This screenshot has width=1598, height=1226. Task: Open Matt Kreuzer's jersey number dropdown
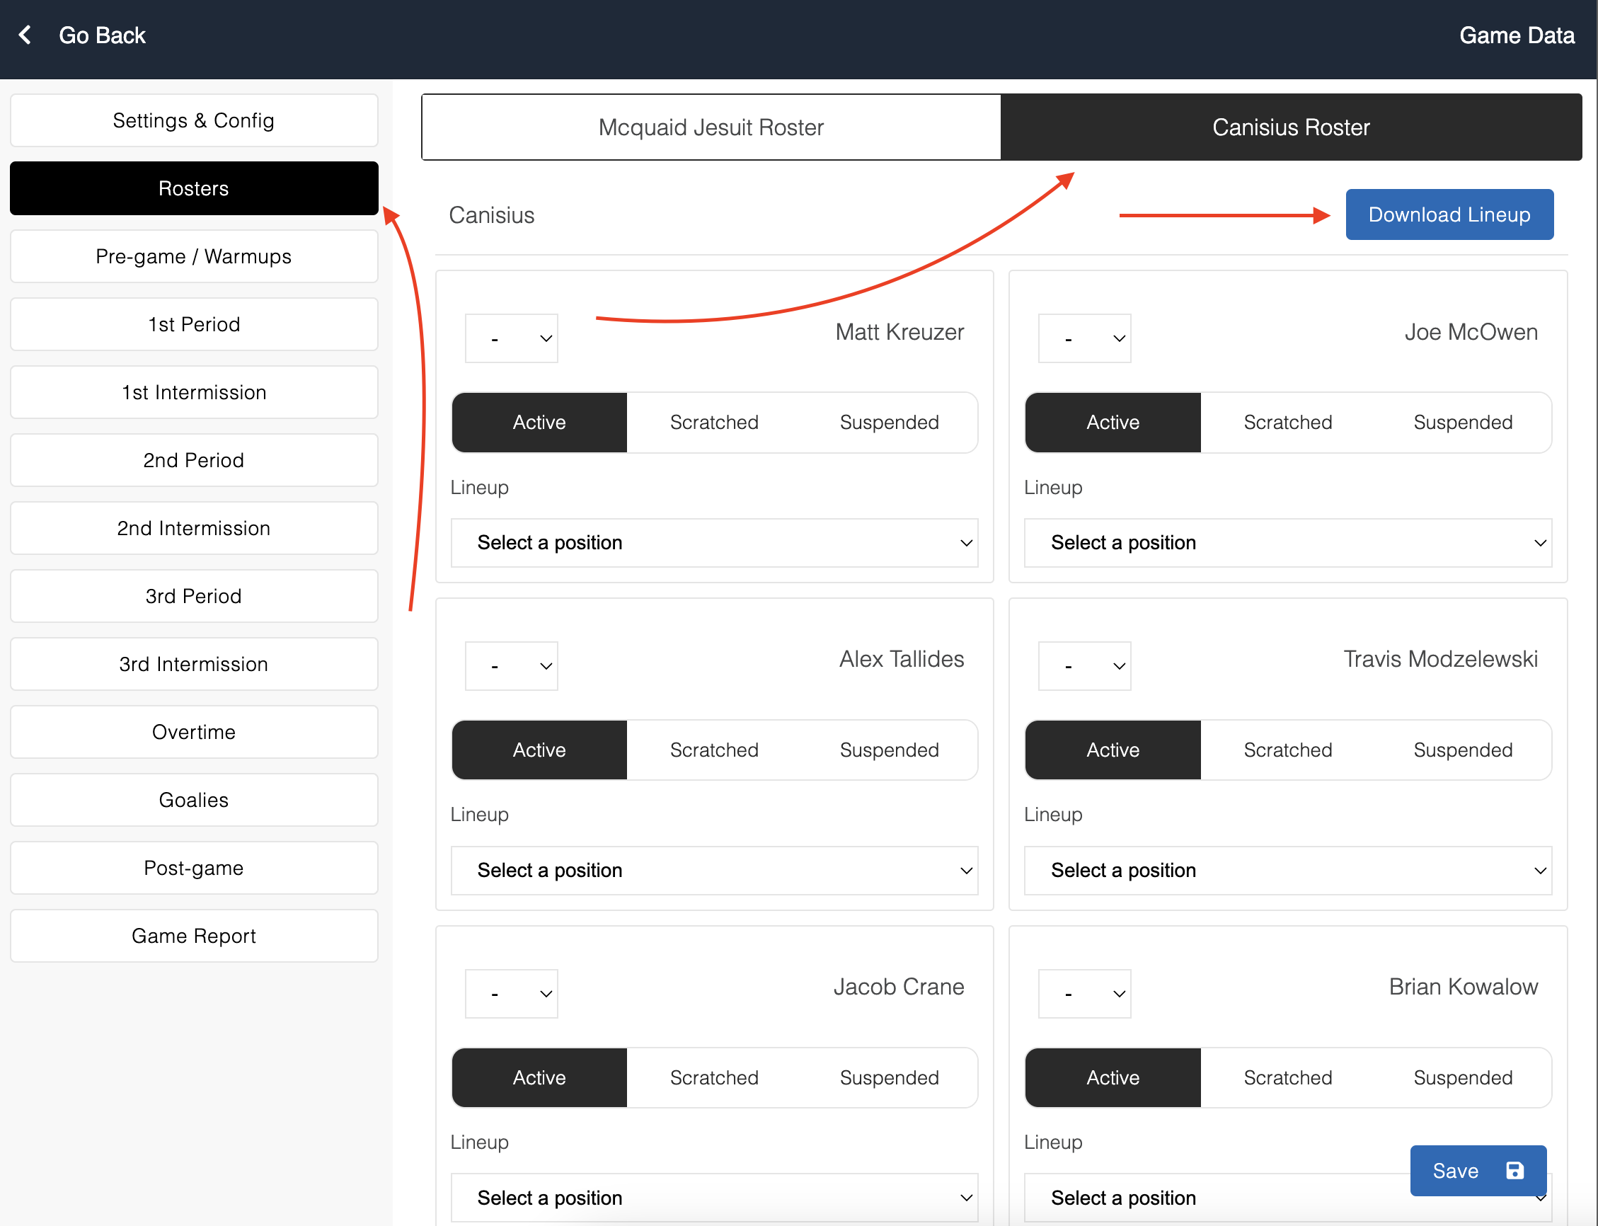pyautogui.click(x=512, y=338)
